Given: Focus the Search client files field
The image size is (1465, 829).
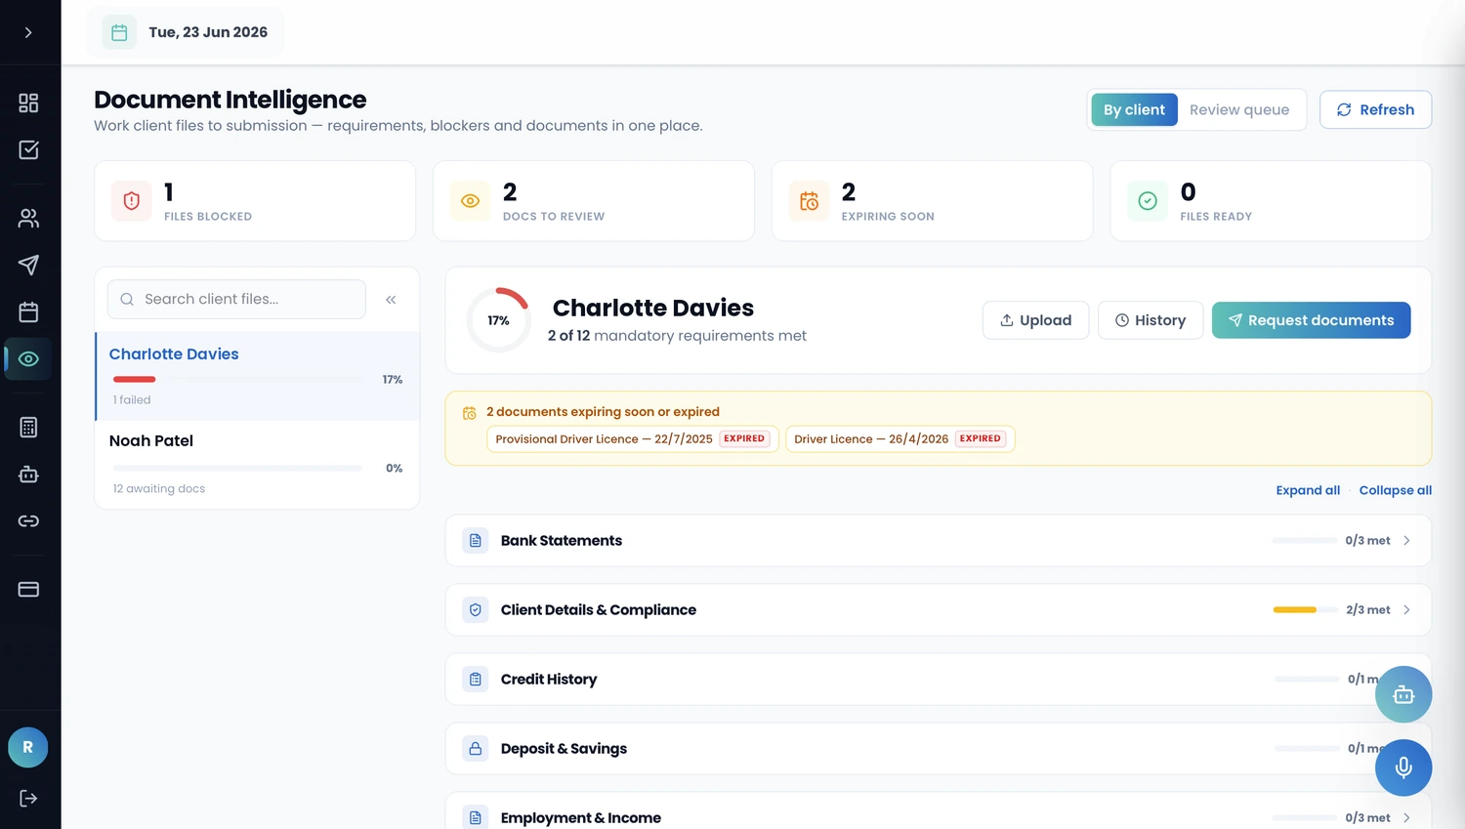Looking at the screenshot, I should [236, 299].
